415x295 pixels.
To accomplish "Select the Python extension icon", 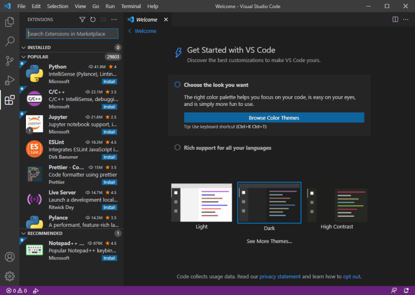I will pyautogui.click(x=35, y=73).
